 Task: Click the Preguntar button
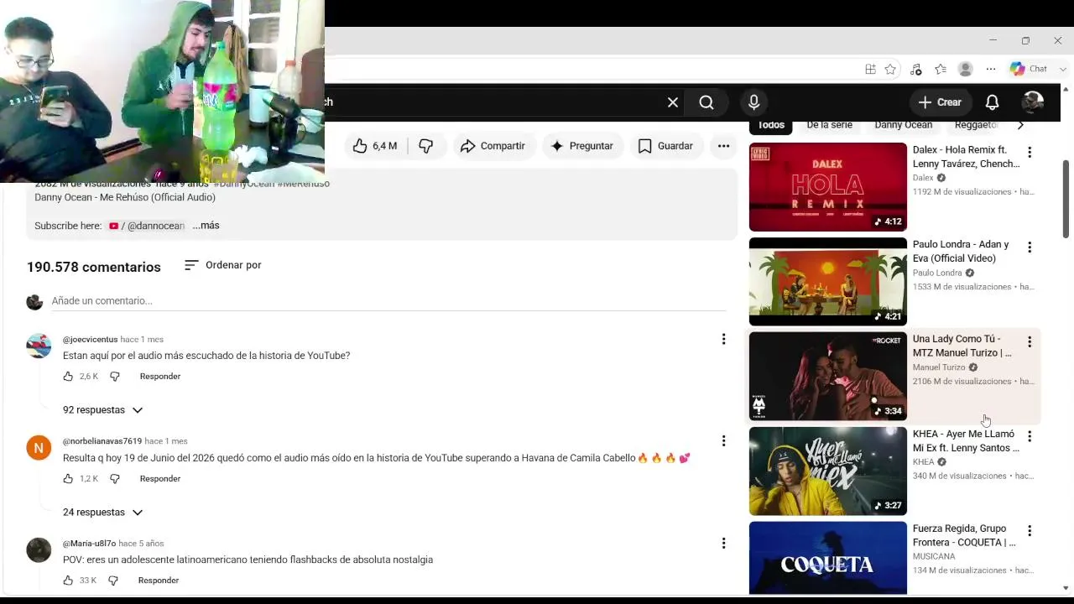point(581,146)
